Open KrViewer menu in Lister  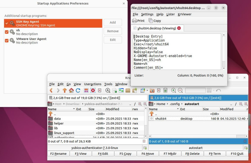tap(184, 14)
